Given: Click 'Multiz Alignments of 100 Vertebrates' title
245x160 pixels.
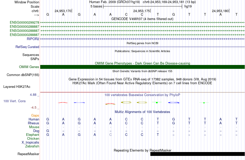Looking at the screenshot, I should [x=142, y=112].
